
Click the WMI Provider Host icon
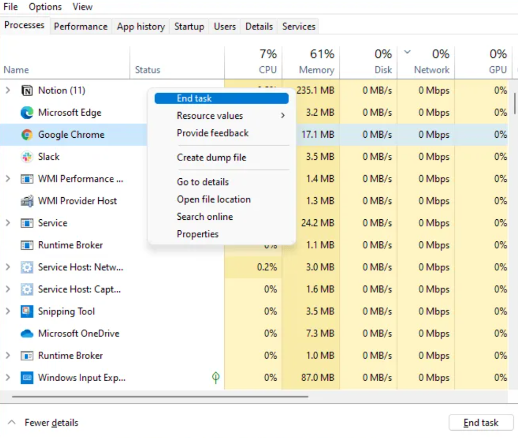coord(27,201)
